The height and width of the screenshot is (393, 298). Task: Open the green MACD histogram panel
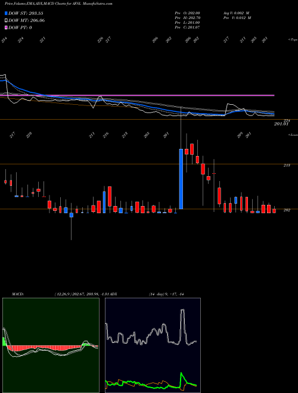(x=51, y=345)
